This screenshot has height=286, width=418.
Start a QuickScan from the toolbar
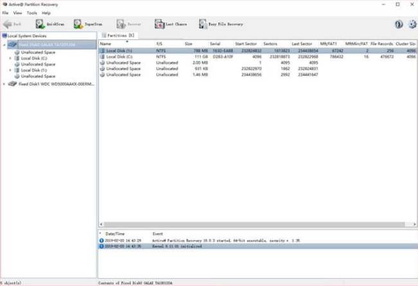tap(50, 24)
